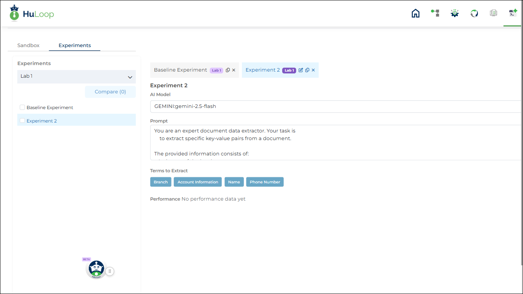Go to the Home page icon
The width and height of the screenshot is (523, 294).
coord(415,13)
